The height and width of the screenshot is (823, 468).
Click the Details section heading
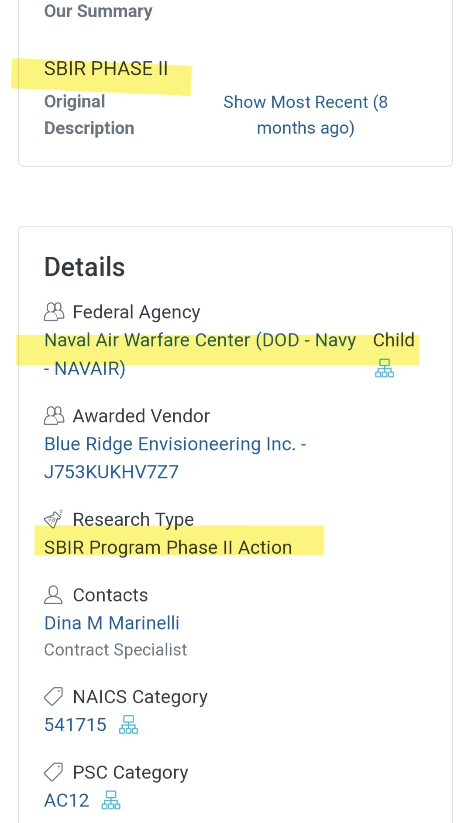(85, 267)
